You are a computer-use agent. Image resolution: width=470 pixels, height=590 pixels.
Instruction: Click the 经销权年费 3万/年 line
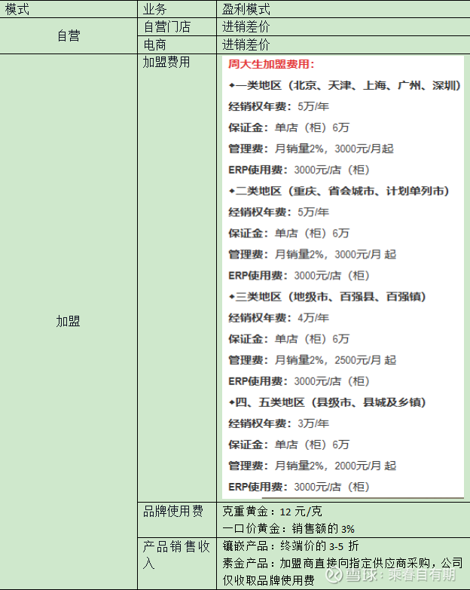coord(279,423)
